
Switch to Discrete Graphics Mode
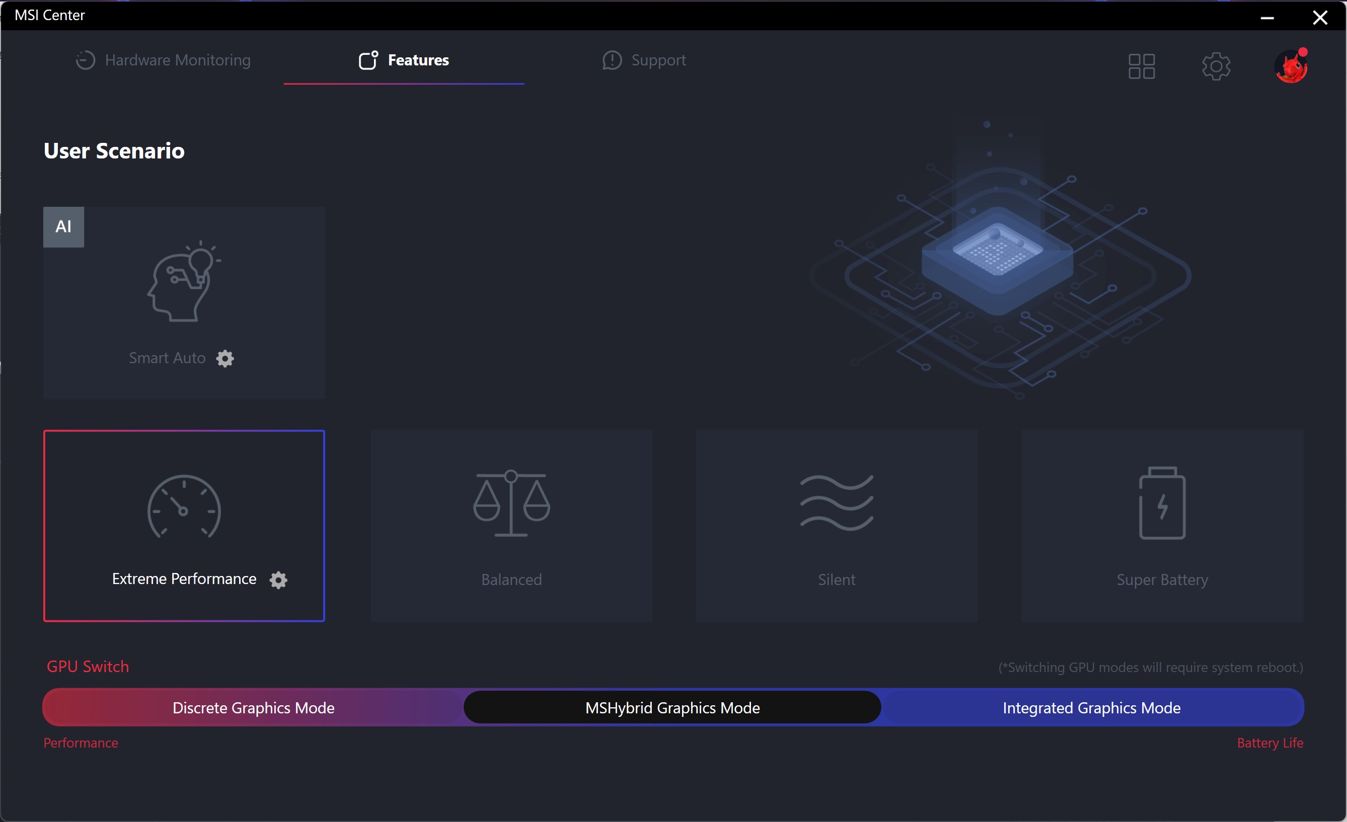tap(253, 708)
